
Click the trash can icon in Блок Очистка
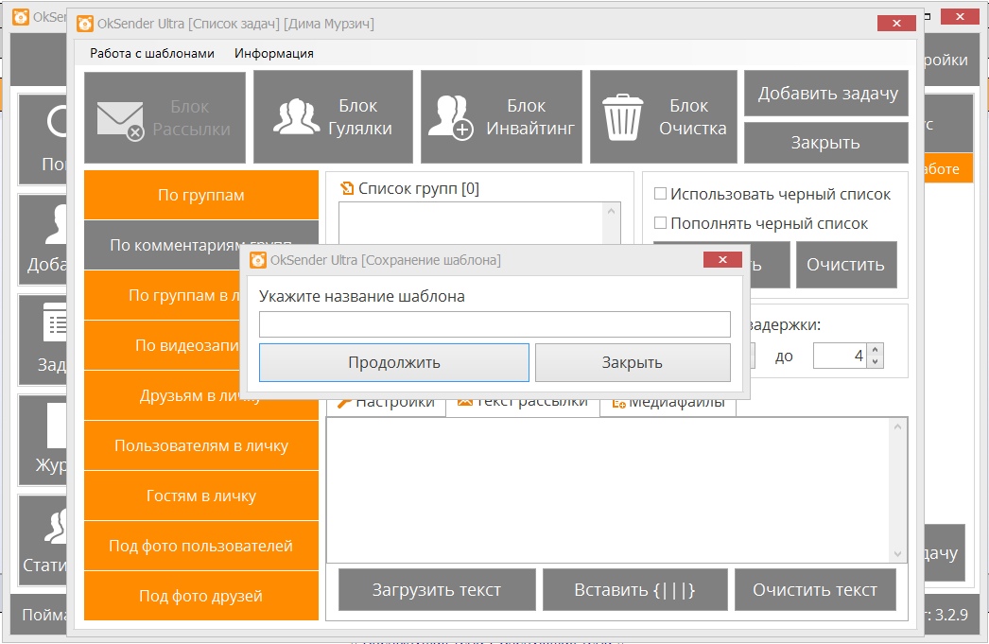pyautogui.click(x=622, y=117)
